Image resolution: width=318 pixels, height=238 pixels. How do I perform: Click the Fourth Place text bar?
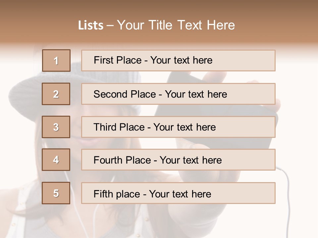coord(178,160)
